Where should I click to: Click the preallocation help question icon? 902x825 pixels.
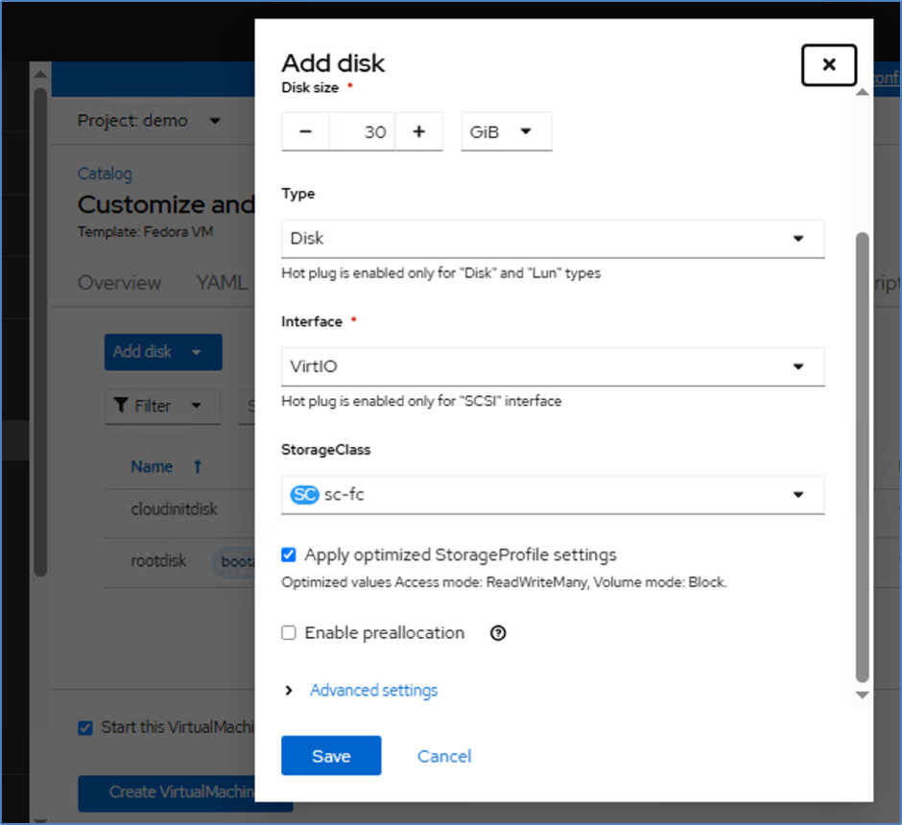[x=498, y=633]
